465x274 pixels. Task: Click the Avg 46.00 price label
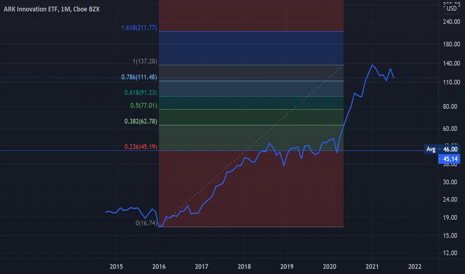pos(442,149)
